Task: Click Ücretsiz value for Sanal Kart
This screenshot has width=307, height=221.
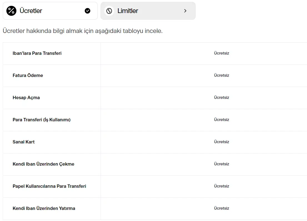Action: click(221, 142)
